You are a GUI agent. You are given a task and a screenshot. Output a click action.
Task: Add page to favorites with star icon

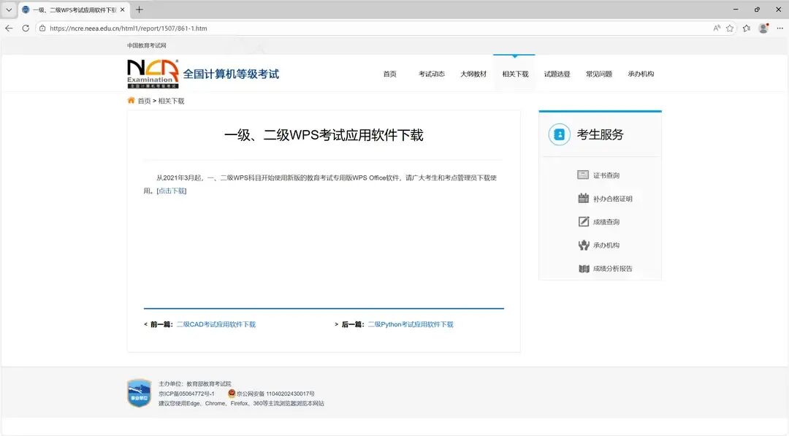(730, 28)
